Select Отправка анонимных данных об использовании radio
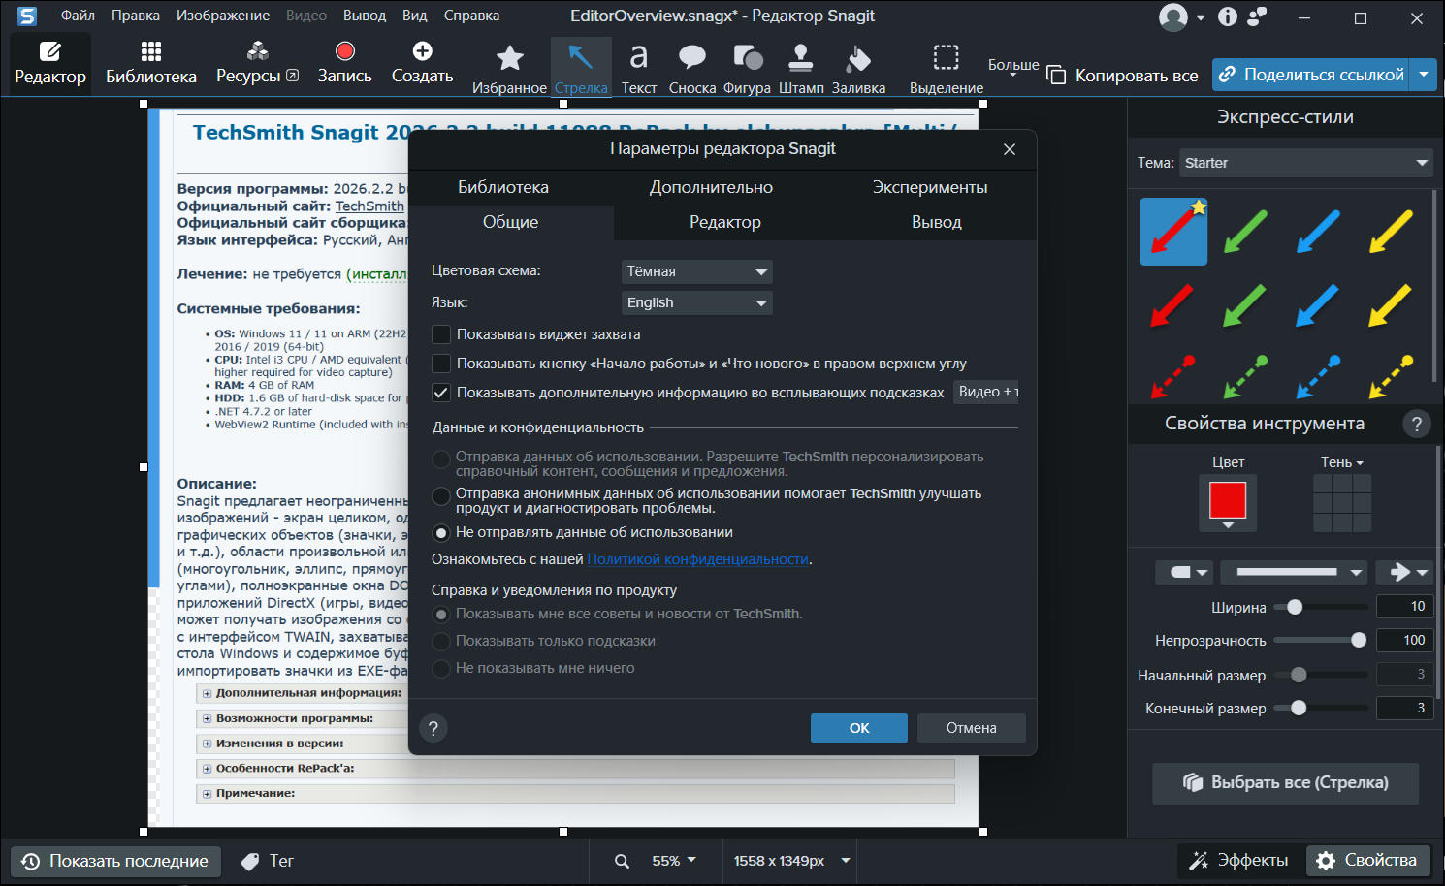Screen dimensions: 1445x886 [441, 496]
